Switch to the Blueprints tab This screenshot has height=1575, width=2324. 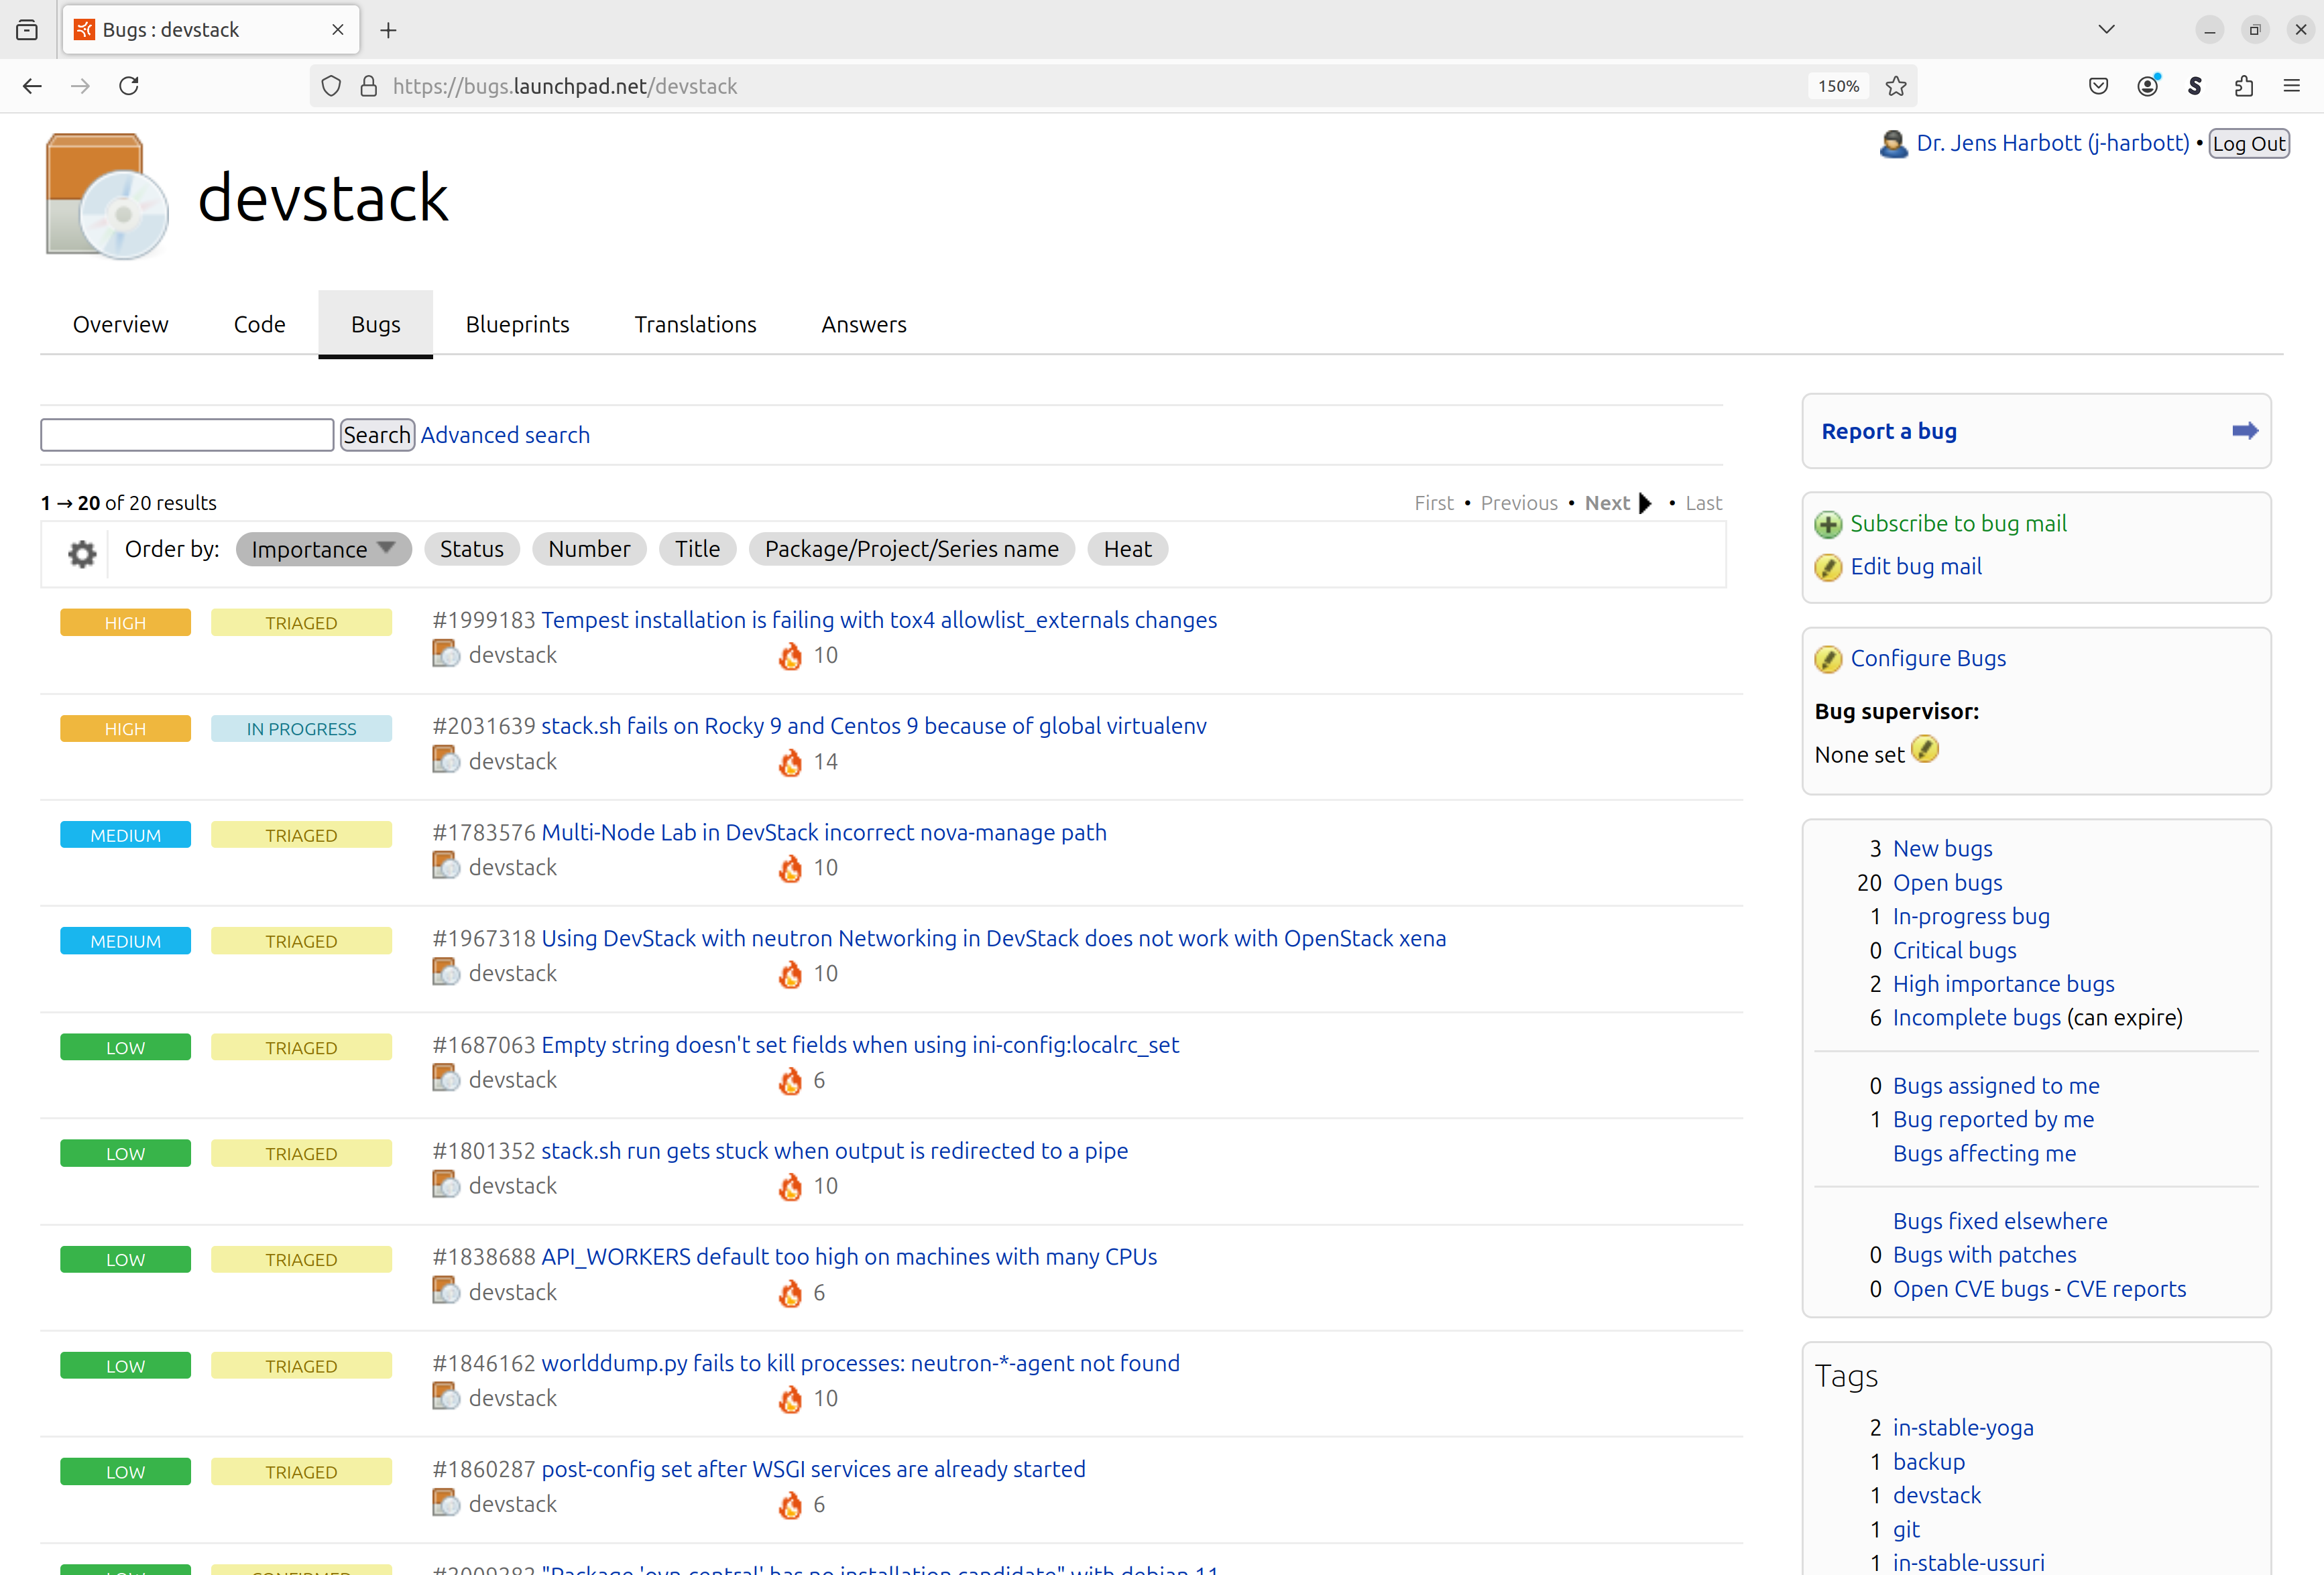coord(517,325)
